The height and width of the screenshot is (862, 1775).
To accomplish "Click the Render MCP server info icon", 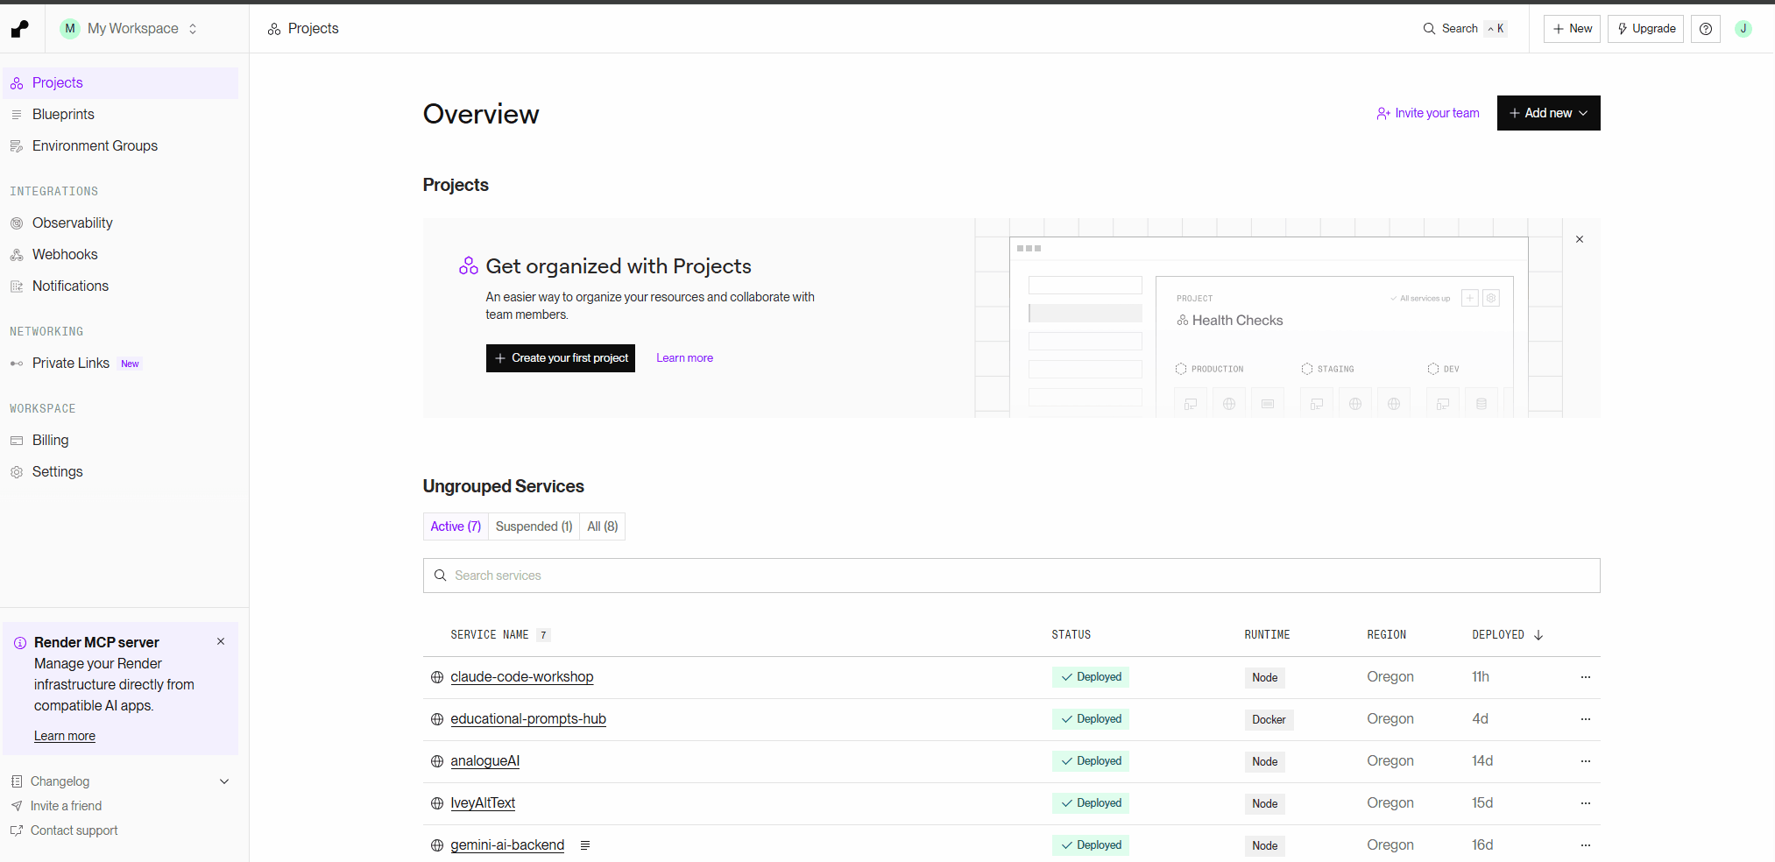I will (x=20, y=644).
